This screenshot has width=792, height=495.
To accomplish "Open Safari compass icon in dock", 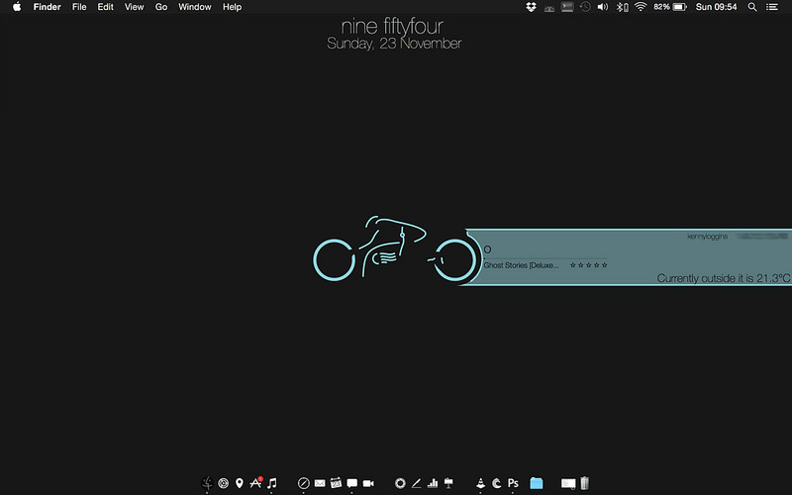I will pos(303,483).
